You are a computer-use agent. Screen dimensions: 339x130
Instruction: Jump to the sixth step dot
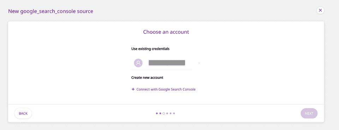tap(174, 113)
